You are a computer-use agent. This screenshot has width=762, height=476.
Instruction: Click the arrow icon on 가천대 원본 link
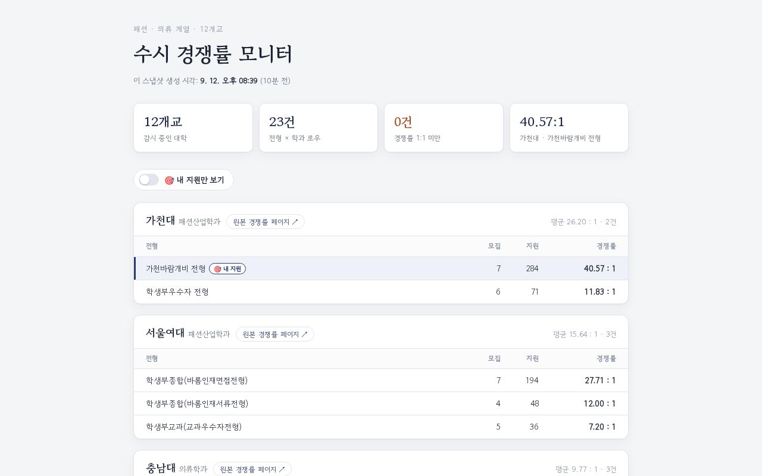point(295,222)
